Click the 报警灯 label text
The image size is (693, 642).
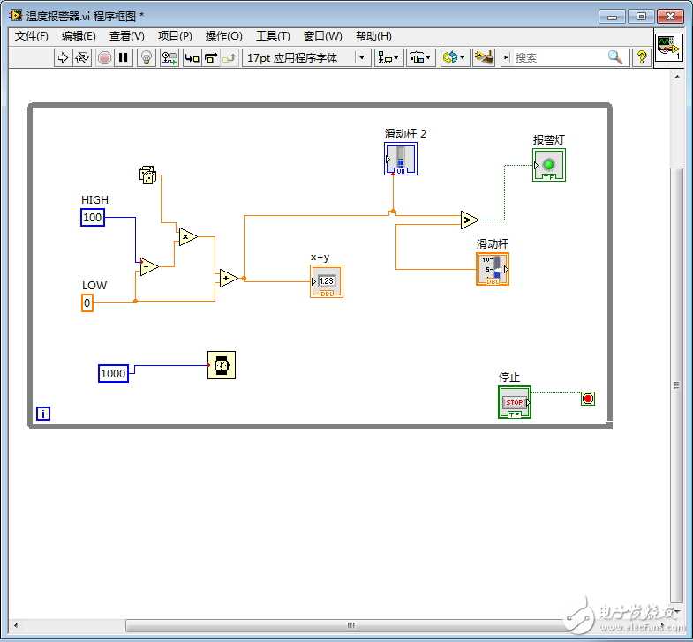548,140
